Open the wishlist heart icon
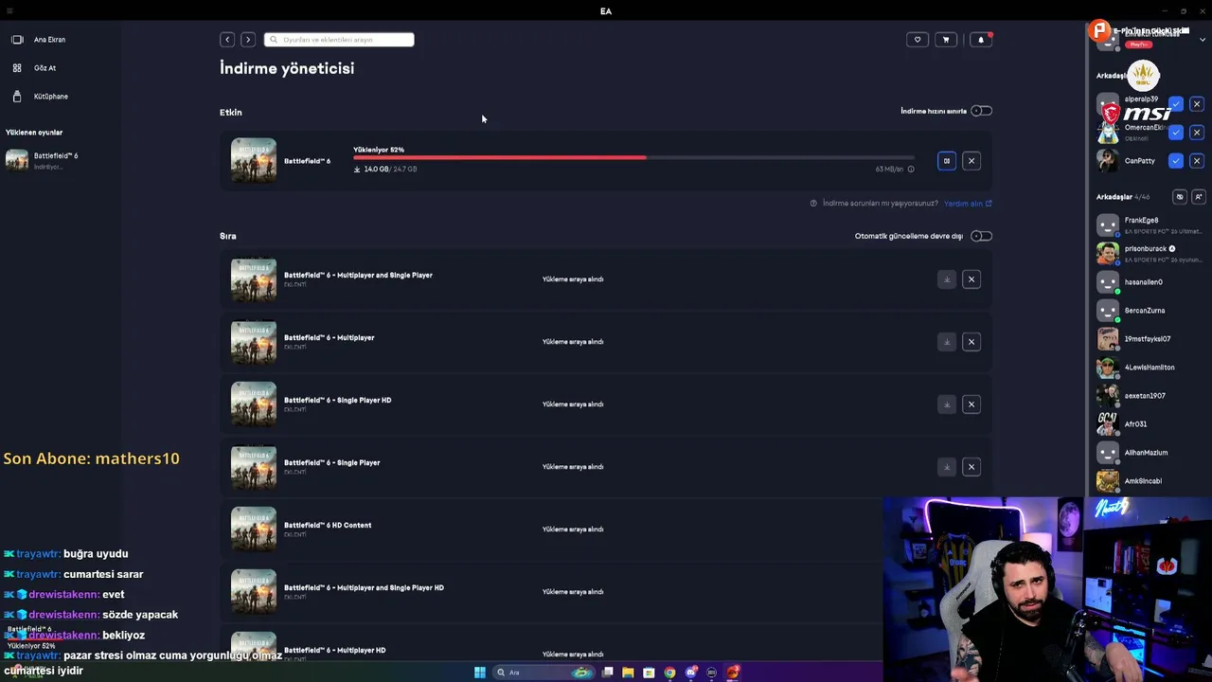 click(x=917, y=40)
